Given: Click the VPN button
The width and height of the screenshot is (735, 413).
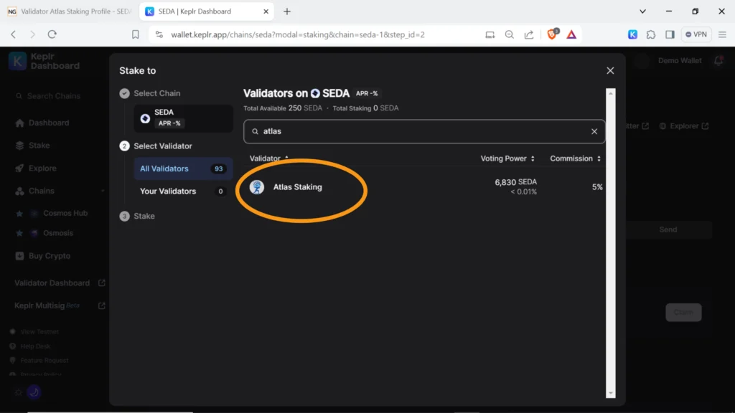Looking at the screenshot, I should 697,34.
